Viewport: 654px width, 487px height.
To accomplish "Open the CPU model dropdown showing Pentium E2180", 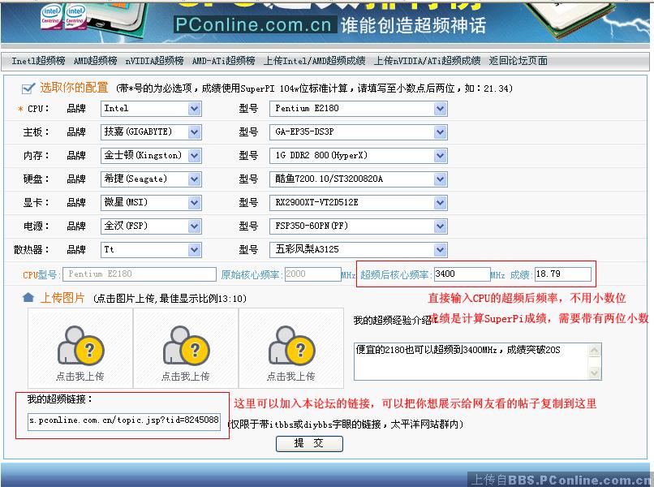I will (x=359, y=109).
